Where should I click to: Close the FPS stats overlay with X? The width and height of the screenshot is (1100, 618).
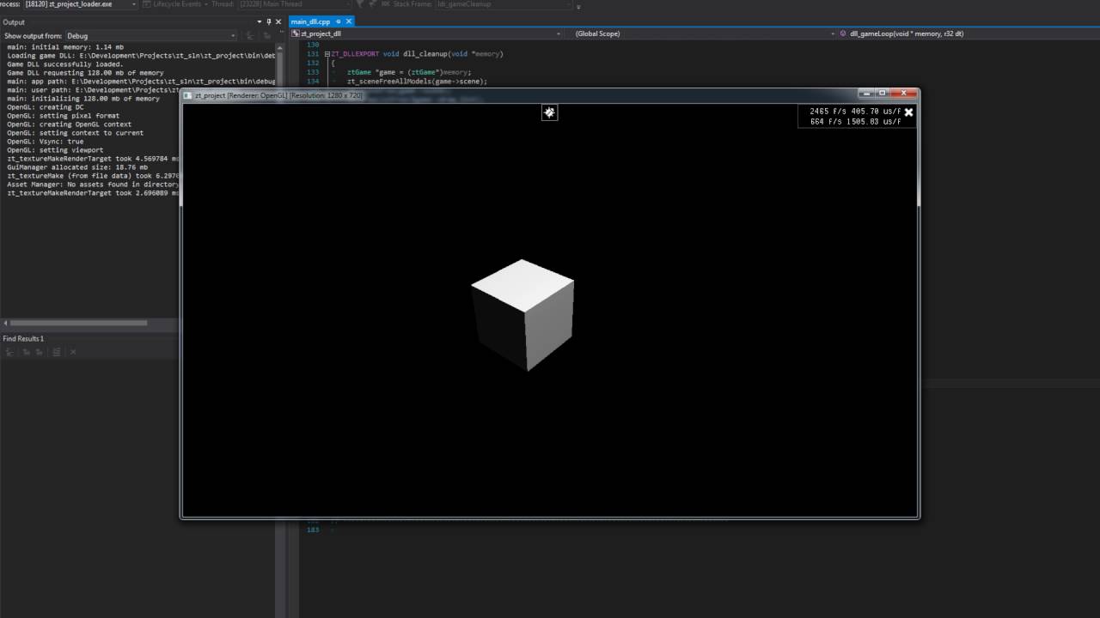tap(908, 112)
